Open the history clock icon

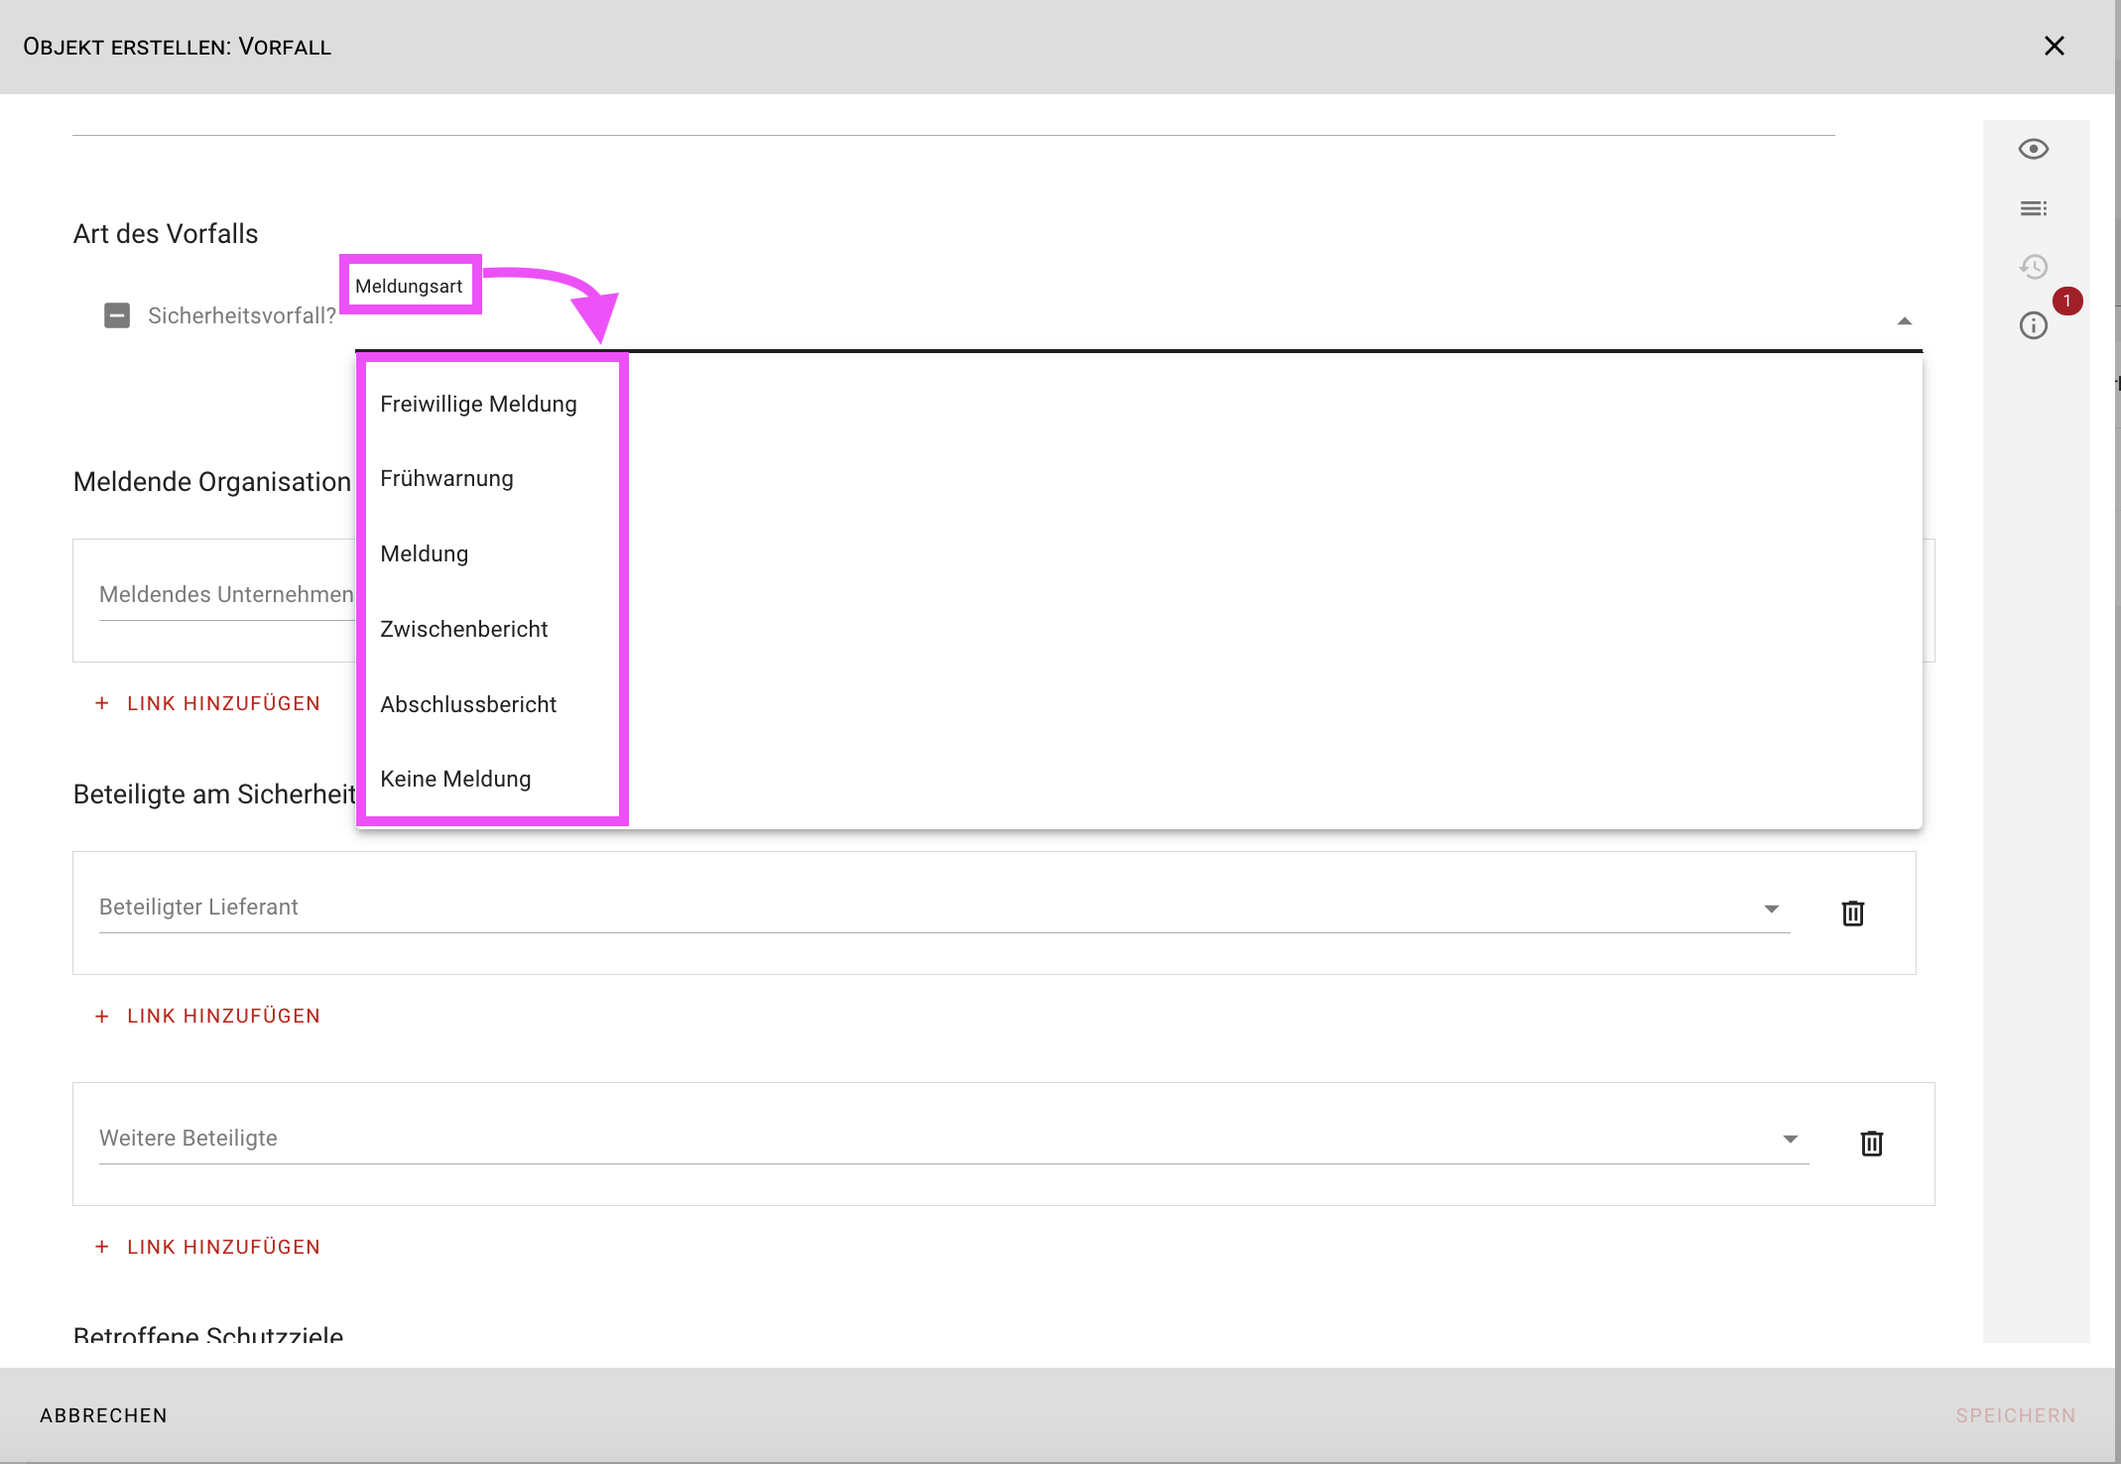click(2033, 267)
